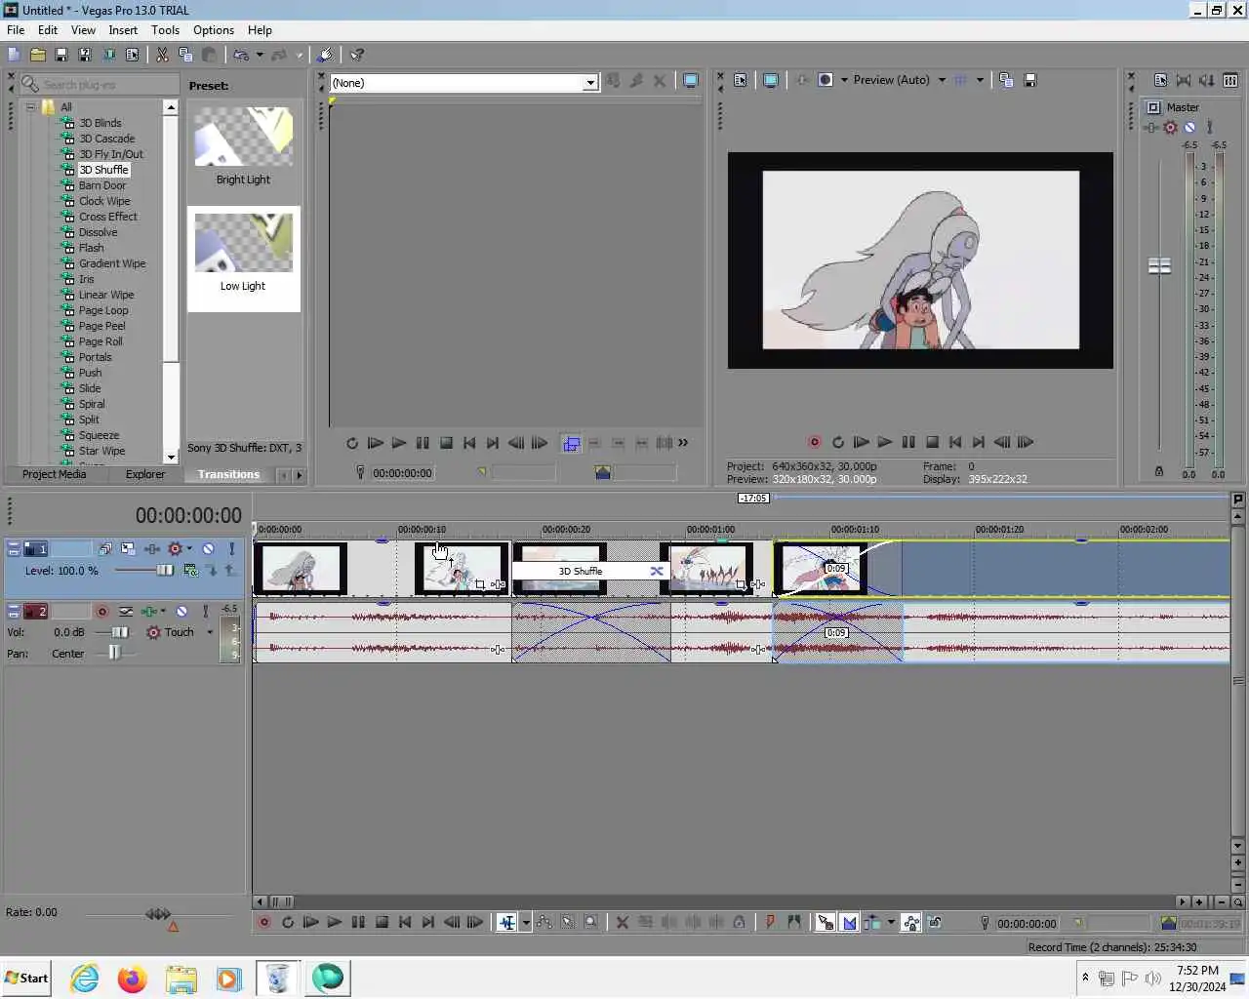
Task: Open preview Overlays grid dropdown arrow
Action: click(980, 80)
